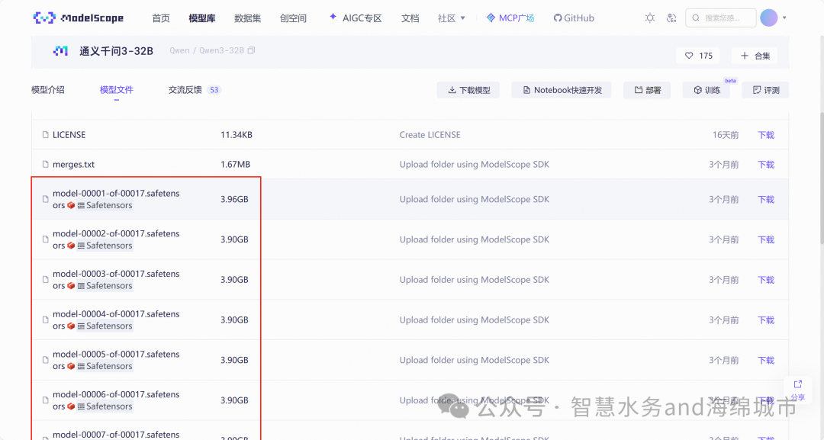The height and width of the screenshot is (440, 824).
Task: Click the 下载模型 button
Action: (x=468, y=90)
